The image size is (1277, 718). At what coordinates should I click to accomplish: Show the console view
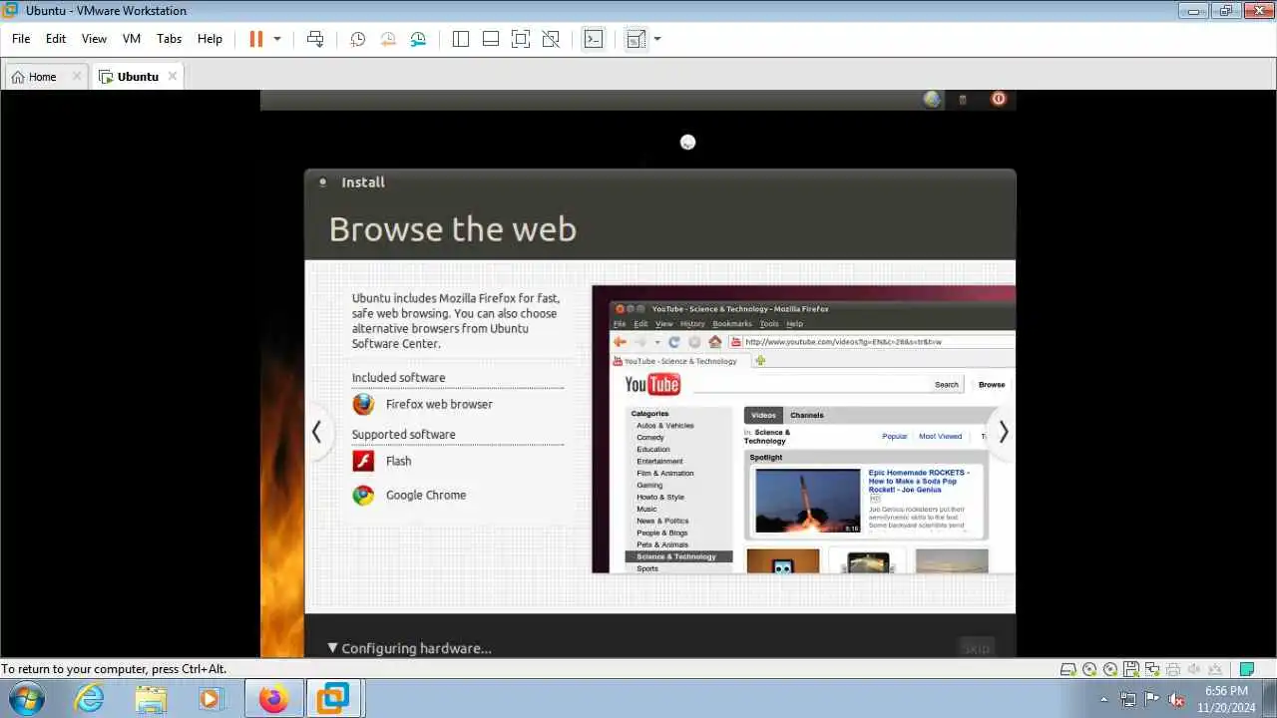coord(594,39)
